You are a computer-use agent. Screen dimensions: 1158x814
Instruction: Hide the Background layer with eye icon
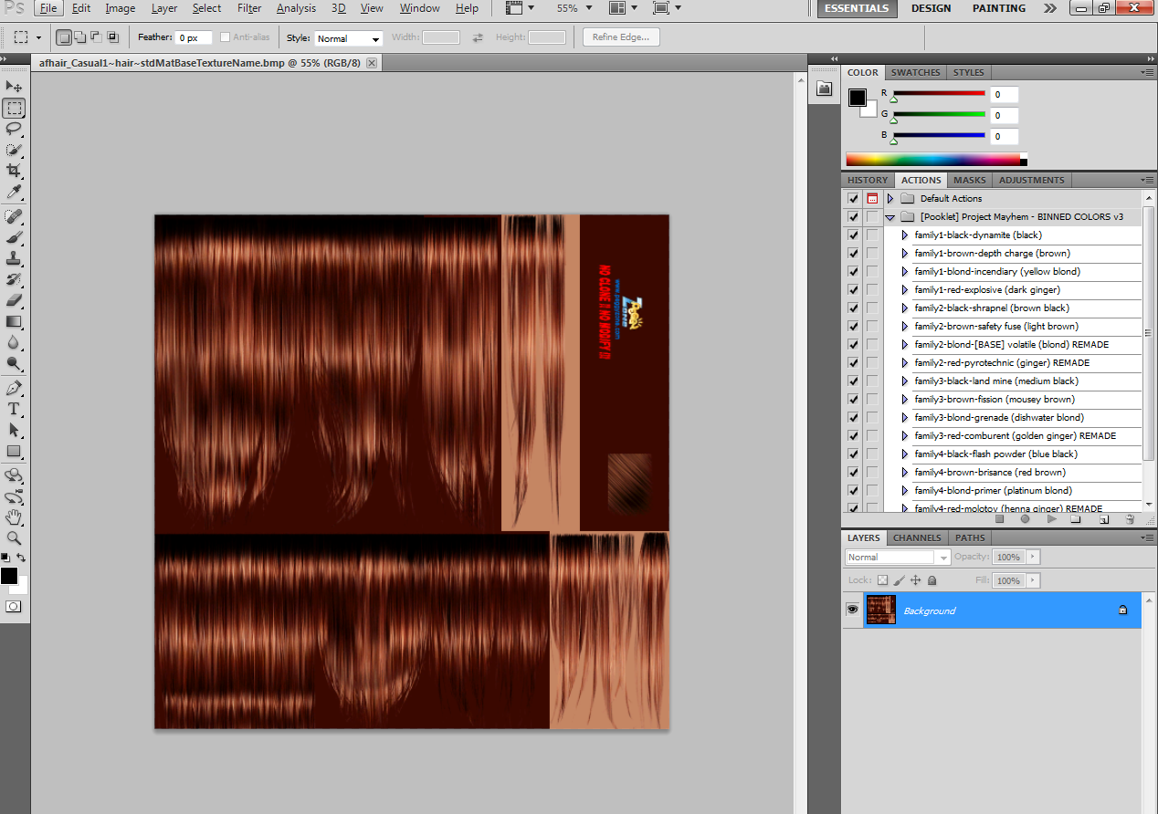click(853, 610)
